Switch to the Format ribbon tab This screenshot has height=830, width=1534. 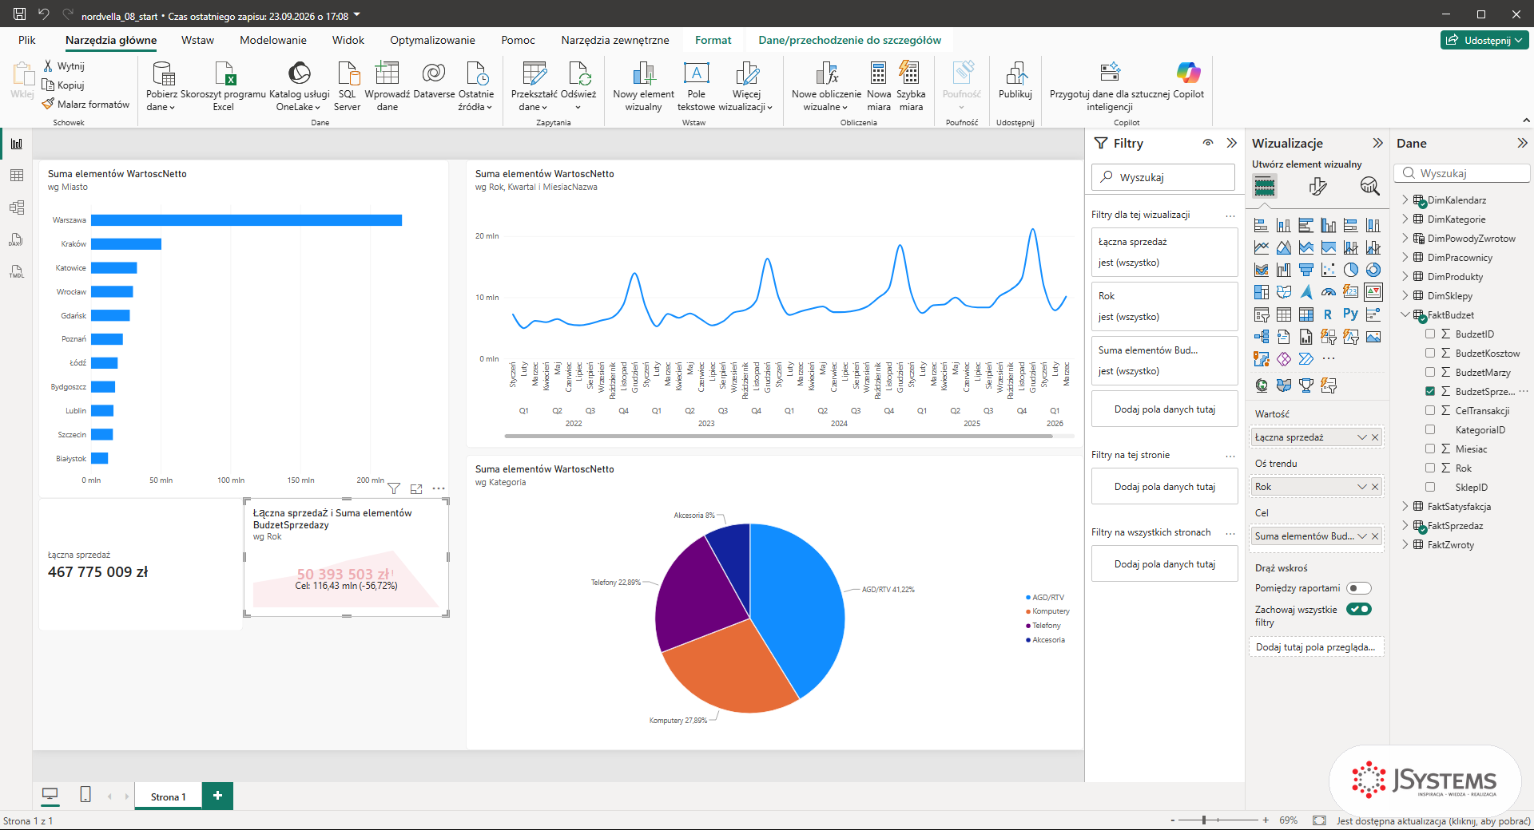713,40
